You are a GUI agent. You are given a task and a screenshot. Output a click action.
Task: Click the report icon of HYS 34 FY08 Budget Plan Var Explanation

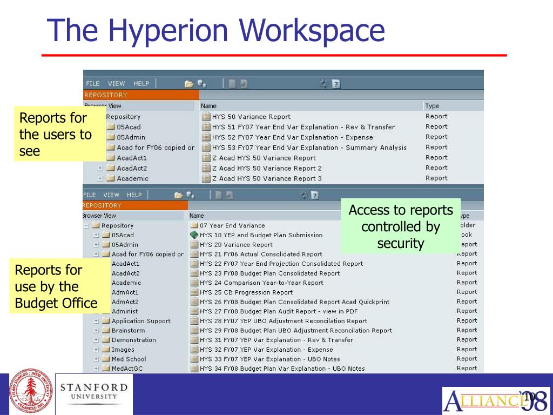(194, 369)
